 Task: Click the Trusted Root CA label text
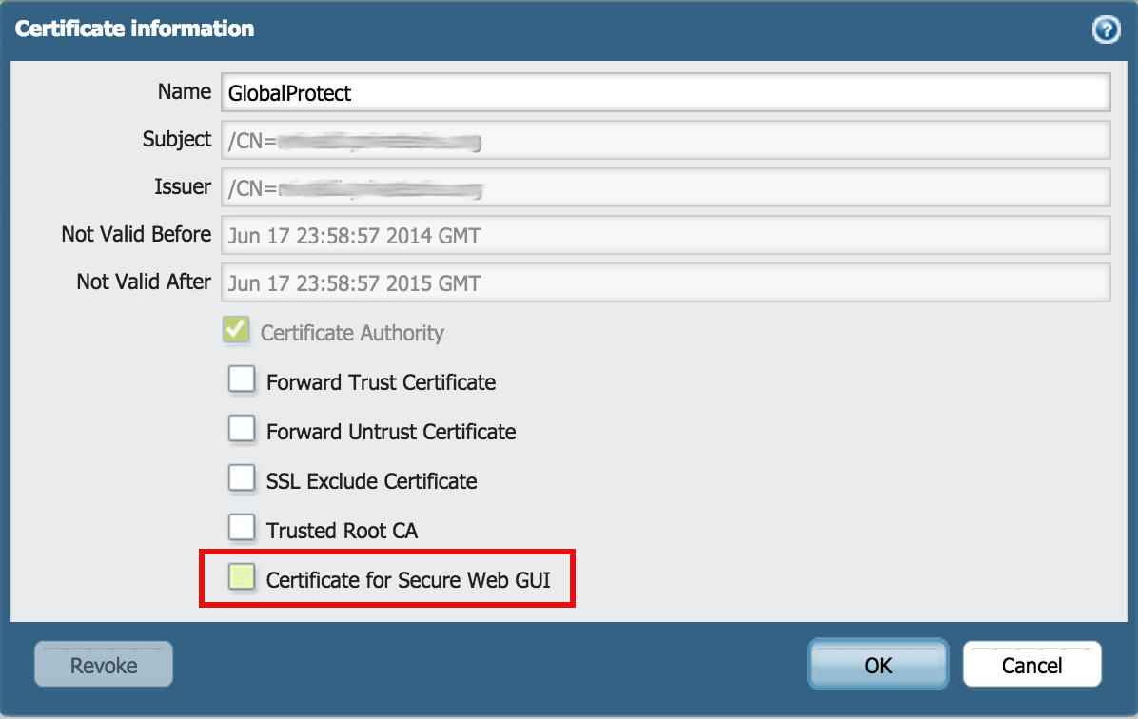pos(342,531)
